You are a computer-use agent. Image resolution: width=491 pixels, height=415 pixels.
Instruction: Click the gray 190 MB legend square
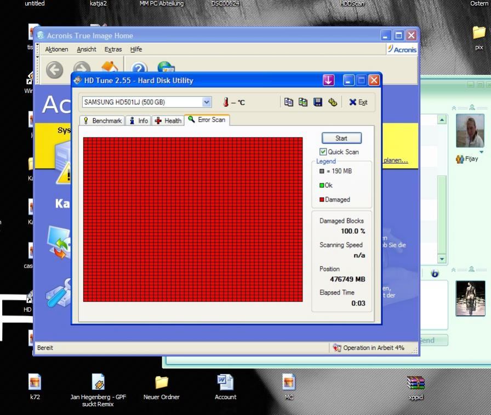[x=321, y=171]
